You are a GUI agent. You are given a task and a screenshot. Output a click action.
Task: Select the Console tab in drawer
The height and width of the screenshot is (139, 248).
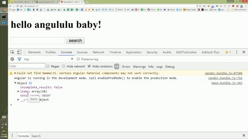tap(23, 136)
